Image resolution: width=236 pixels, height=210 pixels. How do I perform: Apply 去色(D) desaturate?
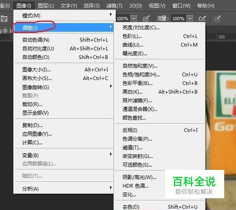click(x=160, y=207)
